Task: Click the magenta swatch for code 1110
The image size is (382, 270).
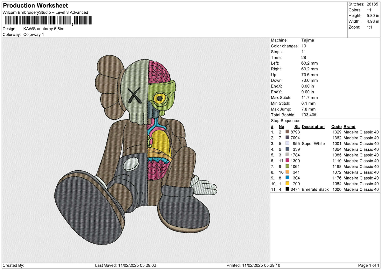Action: click(x=287, y=160)
